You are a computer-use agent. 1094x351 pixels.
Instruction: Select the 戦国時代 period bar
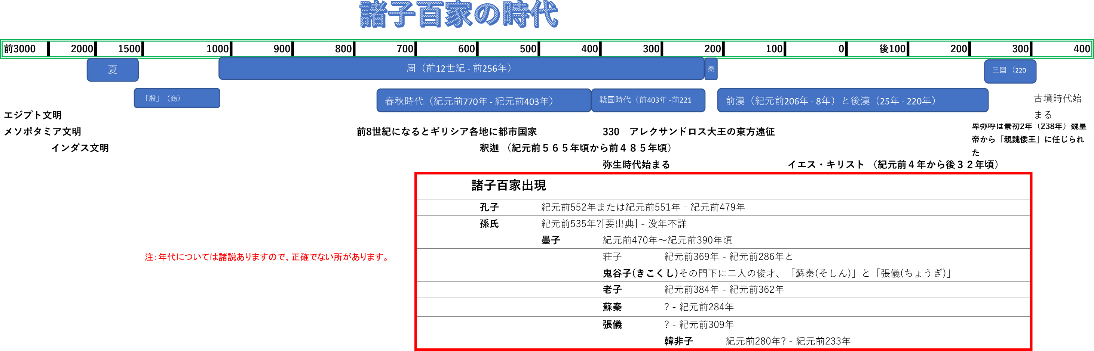point(648,100)
